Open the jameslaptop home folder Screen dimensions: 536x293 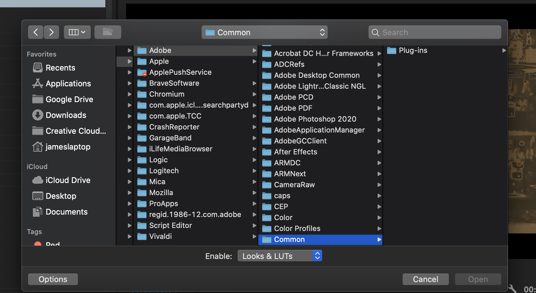[68, 147]
